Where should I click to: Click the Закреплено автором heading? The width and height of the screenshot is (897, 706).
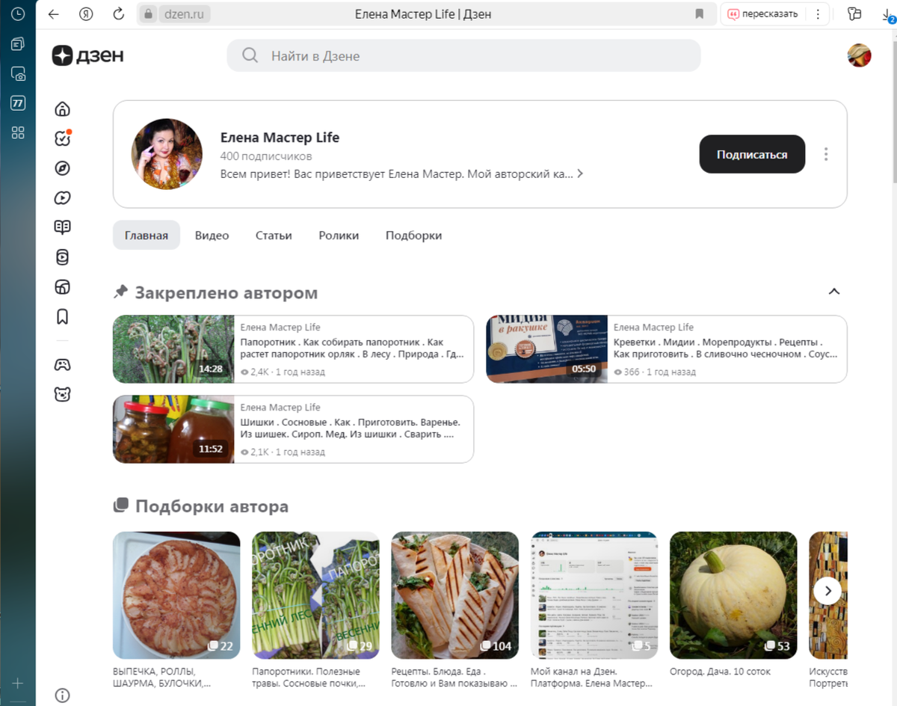[x=226, y=292]
